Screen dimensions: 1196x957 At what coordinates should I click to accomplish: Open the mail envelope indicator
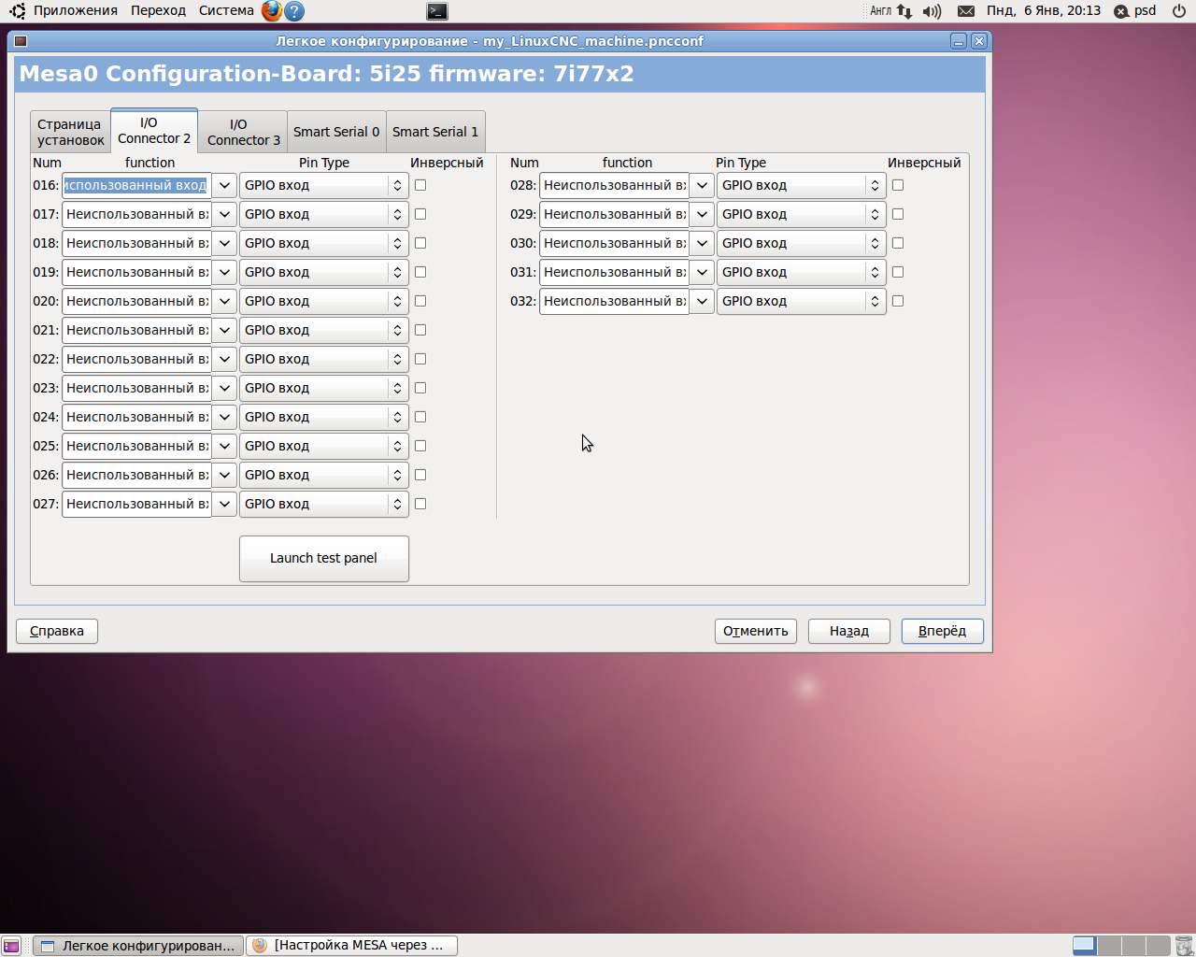966,11
